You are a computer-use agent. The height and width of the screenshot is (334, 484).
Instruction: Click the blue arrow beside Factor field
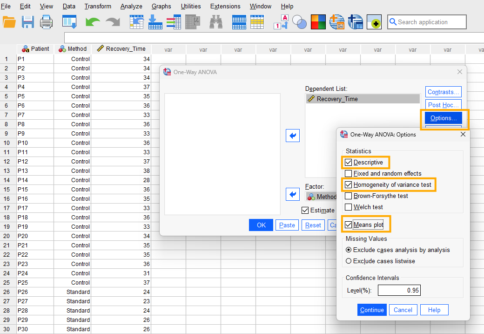(x=293, y=194)
